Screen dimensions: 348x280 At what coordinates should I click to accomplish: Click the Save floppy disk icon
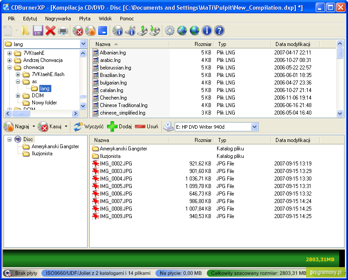[x=38, y=31]
